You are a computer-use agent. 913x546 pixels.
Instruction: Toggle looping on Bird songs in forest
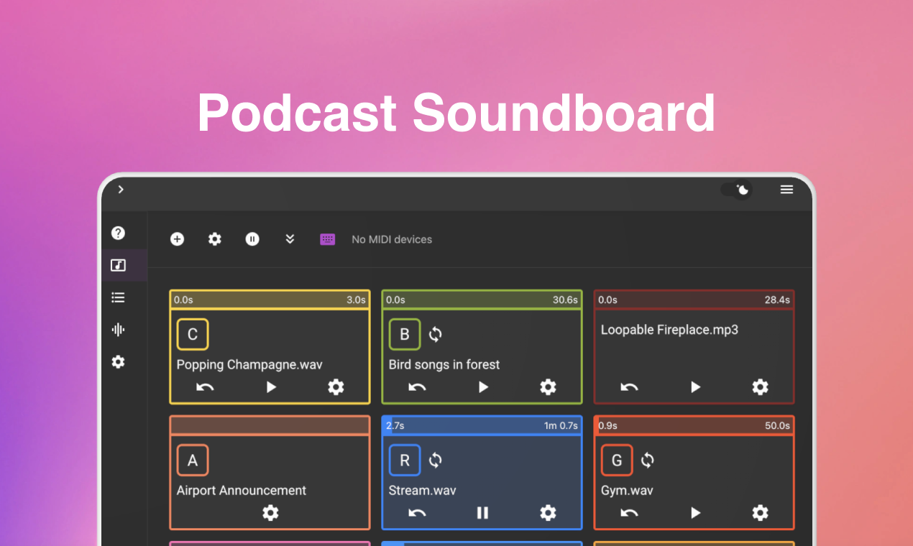click(435, 333)
